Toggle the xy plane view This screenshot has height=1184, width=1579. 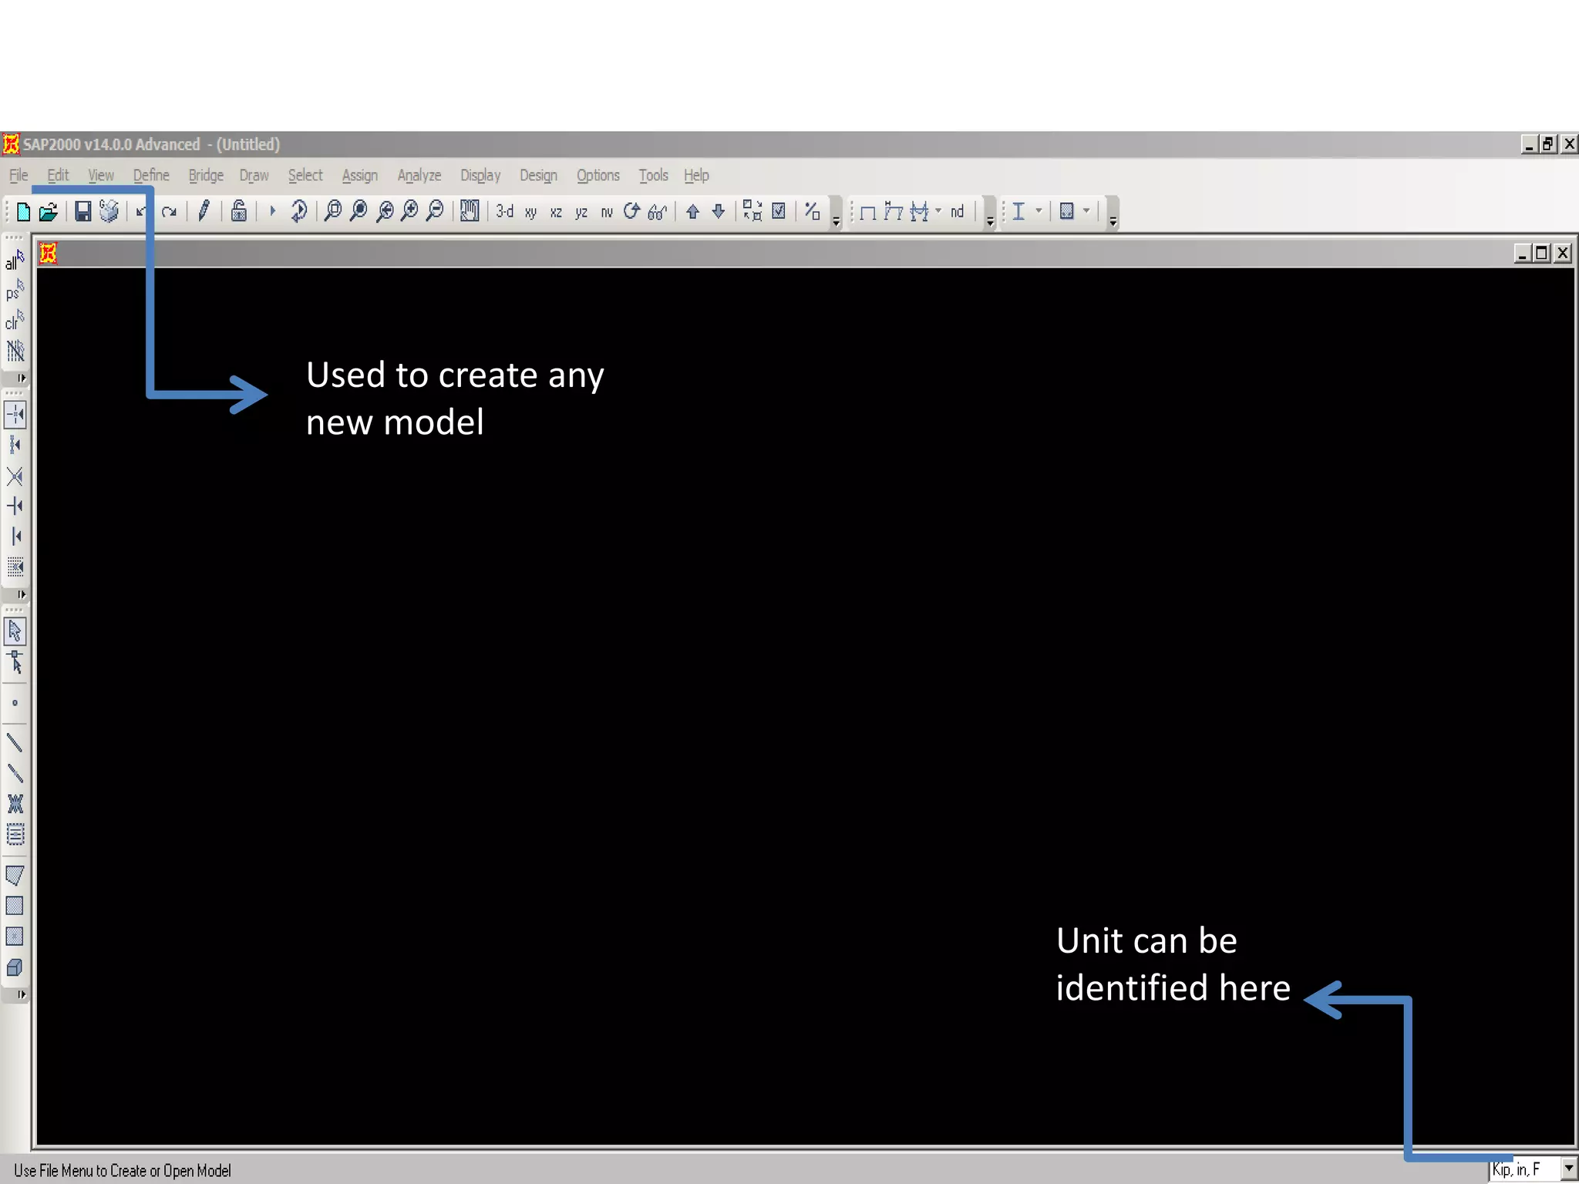tap(530, 212)
